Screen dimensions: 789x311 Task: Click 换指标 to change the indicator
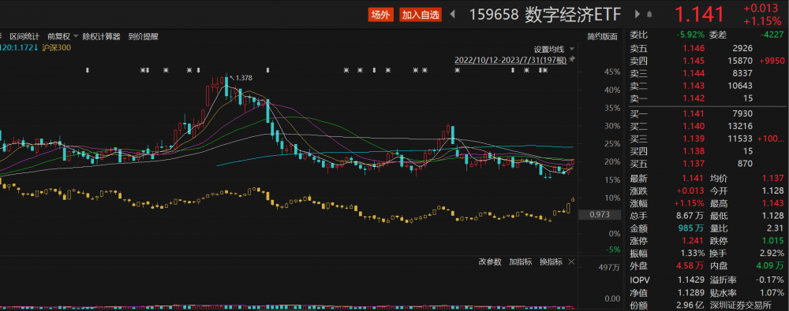pyautogui.click(x=551, y=261)
